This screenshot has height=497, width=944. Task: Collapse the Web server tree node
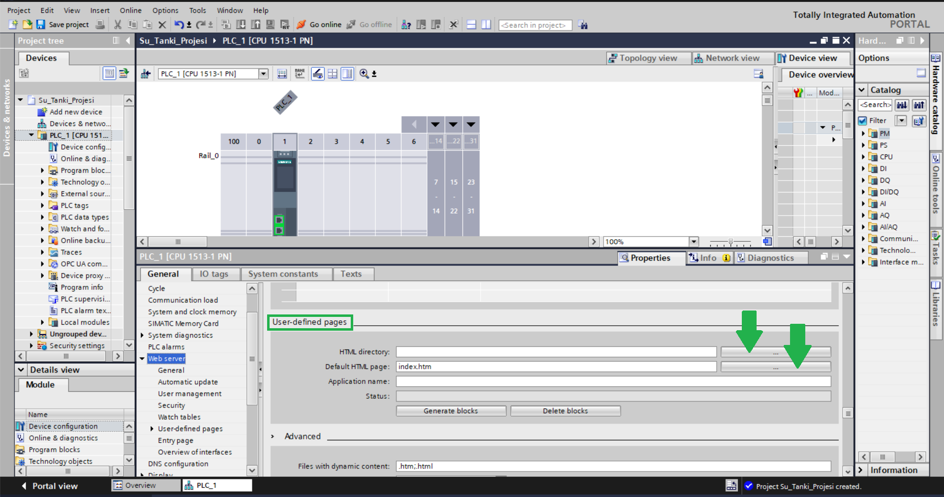[142, 359]
